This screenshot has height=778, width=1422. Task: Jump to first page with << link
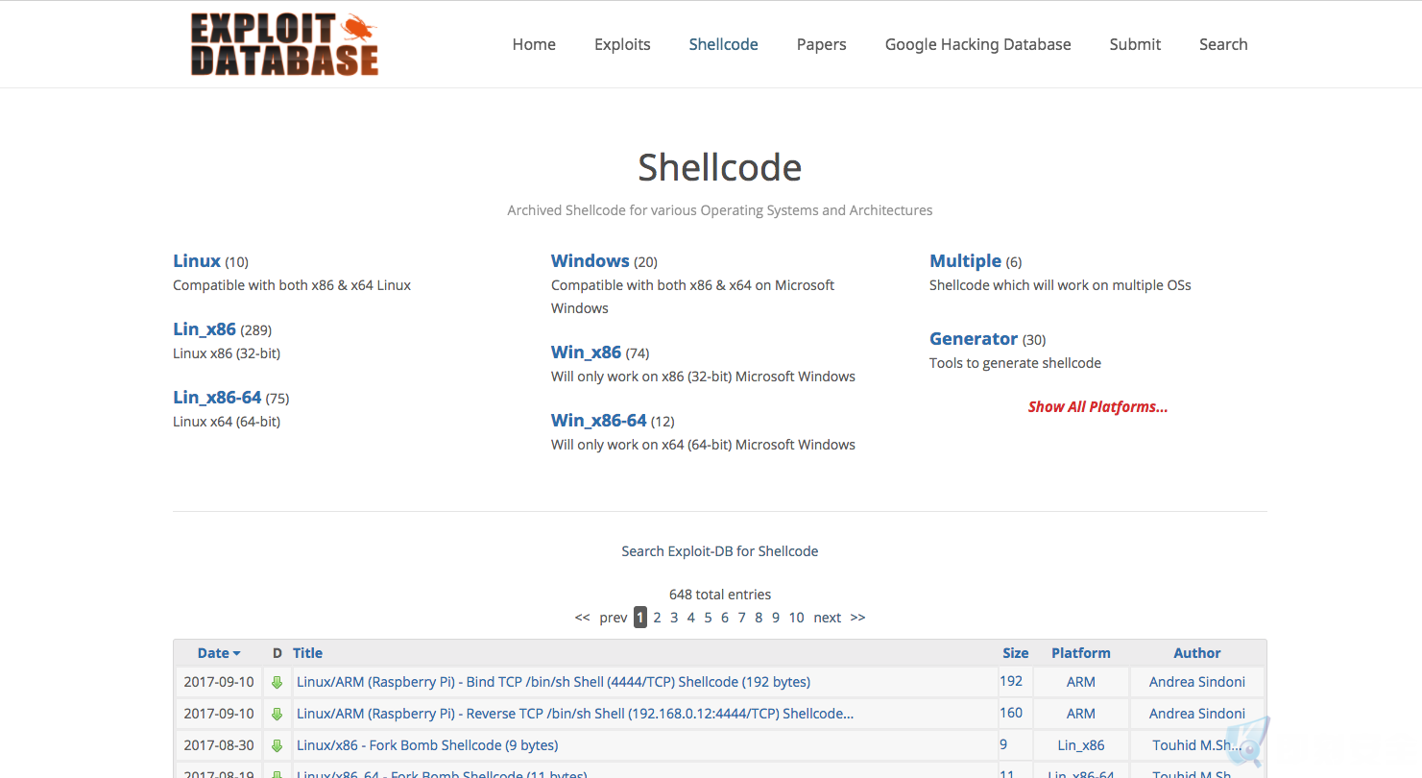tap(582, 618)
